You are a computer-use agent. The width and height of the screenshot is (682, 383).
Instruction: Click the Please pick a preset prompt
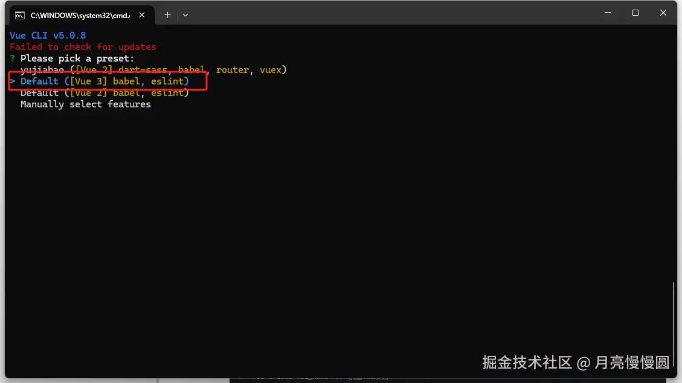coord(77,58)
